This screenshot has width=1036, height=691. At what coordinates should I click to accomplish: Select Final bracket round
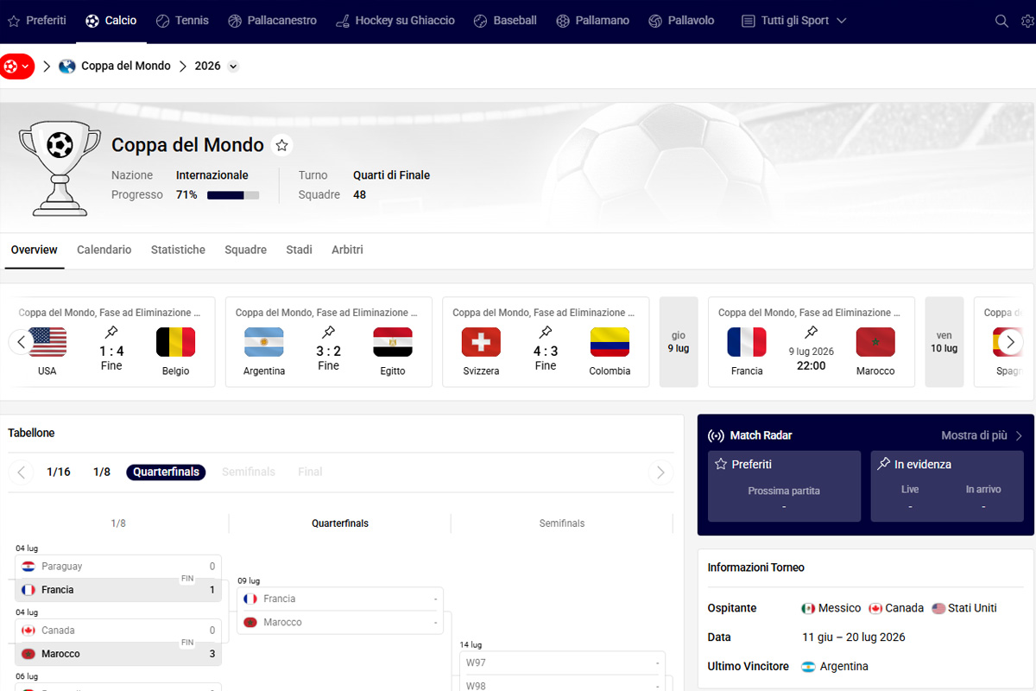[x=310, y=472]
